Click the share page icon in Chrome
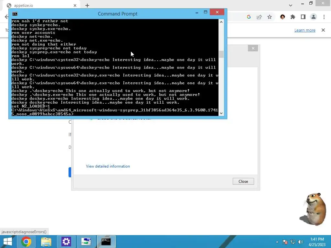The height and width of the screenshot is (248, 331). coord(259,17)
